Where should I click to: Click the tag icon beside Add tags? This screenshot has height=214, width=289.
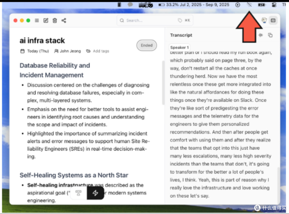[x=88, y=51]
